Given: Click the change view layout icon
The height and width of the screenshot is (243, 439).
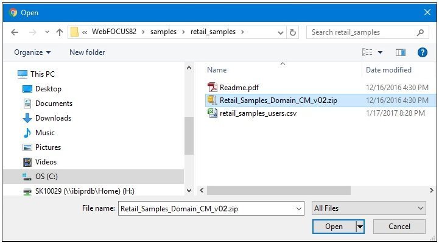Looking at the screenshot, I should tap(367, 52).
